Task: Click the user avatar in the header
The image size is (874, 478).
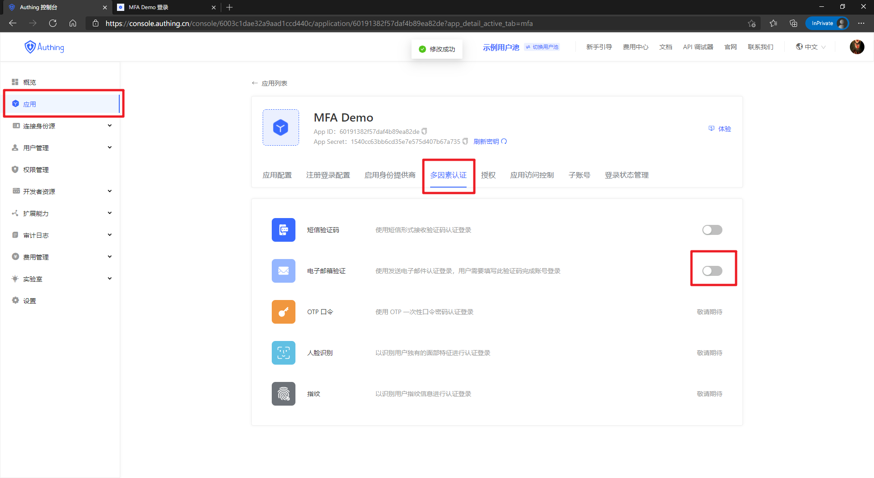Action: [x=857, y=47]
